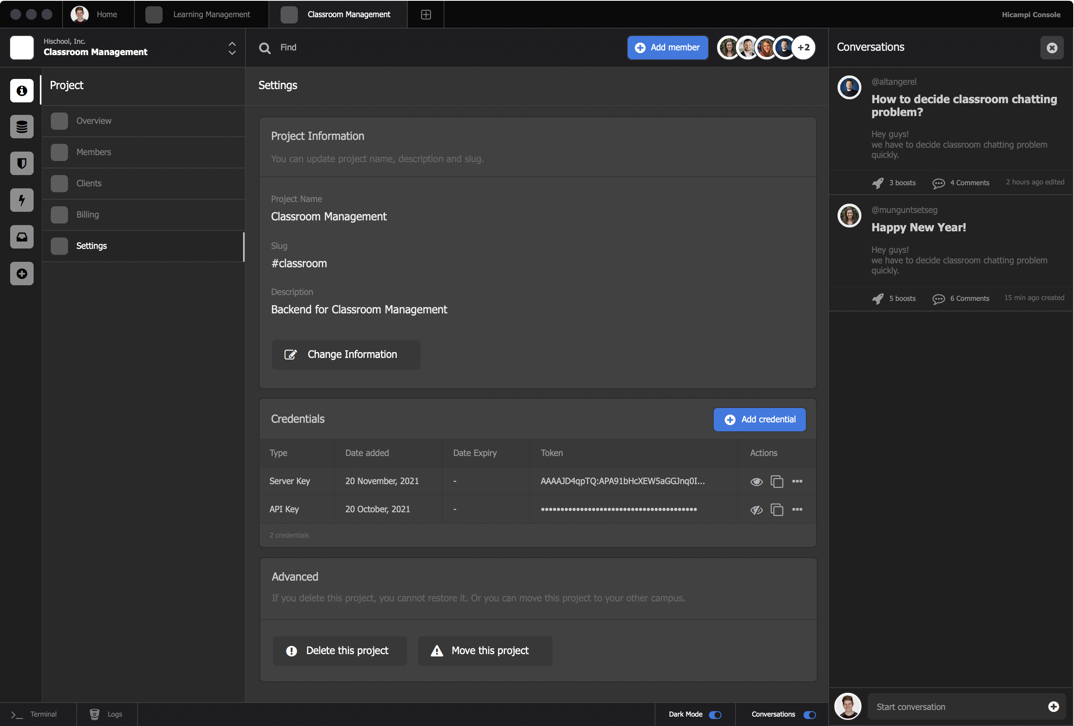Open the API Key ellipsis actions menu
This screenshot has height=726, width=1074.
coord(798,509)
